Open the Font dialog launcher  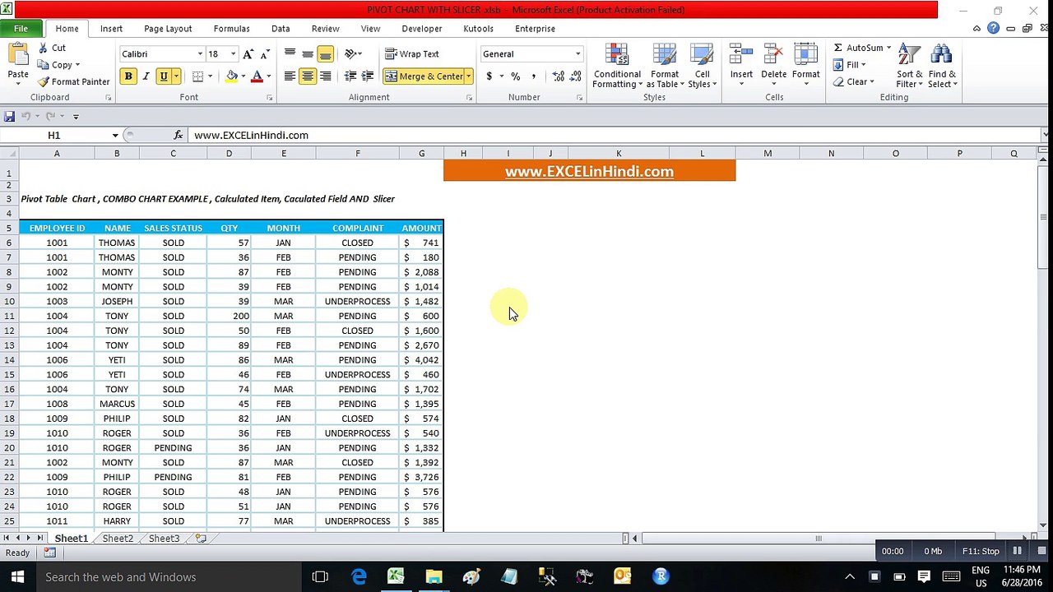tap(269, 98)
